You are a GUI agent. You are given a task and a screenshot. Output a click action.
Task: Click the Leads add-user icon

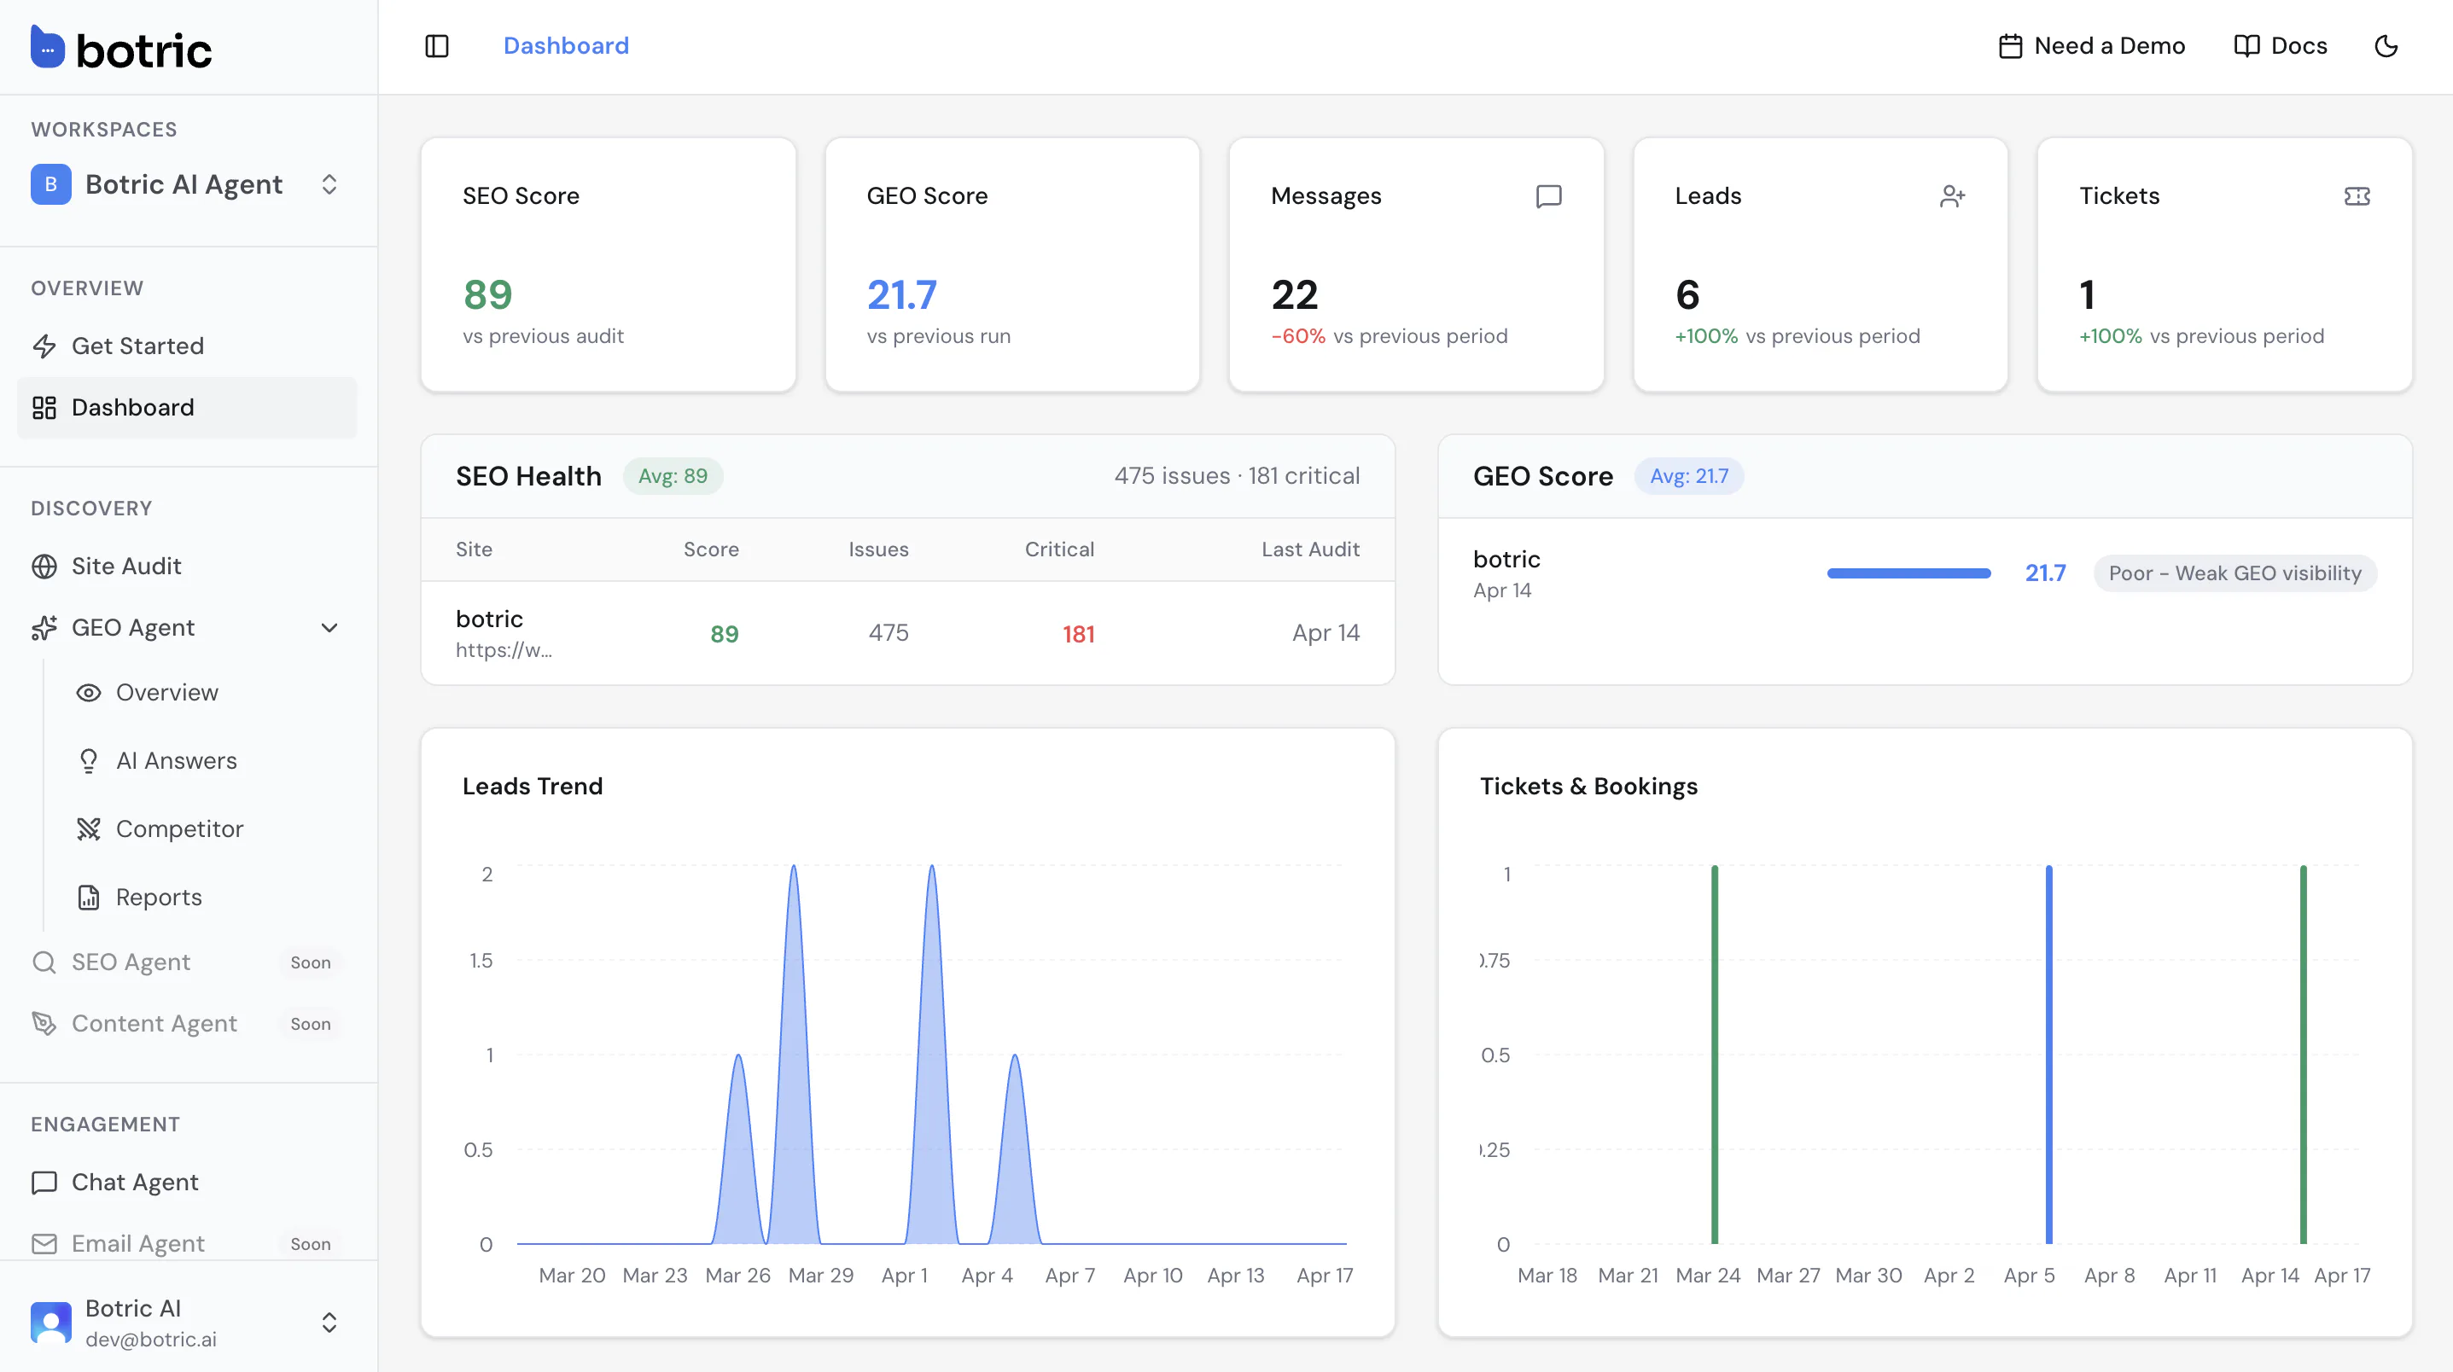tap(1952, 196)
